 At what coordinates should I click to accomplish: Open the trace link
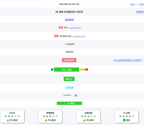[x=141, y=4]
